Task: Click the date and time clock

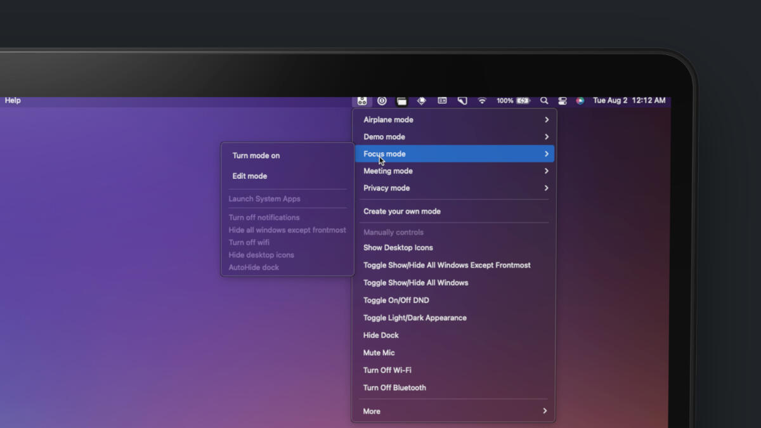Action: pyautogui.click(x=629, y=101)
